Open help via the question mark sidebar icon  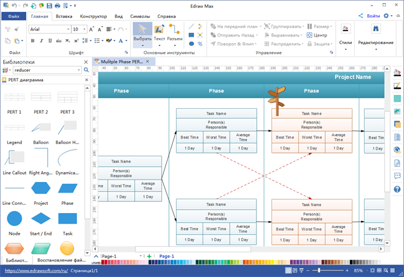[x=397, y=189]
